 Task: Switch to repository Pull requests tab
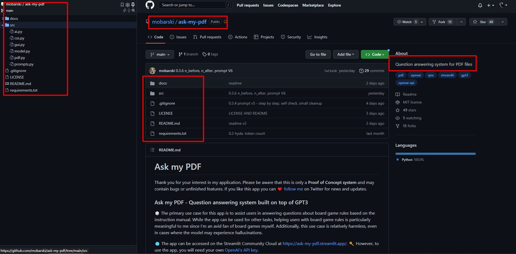(x=207, y=37)
